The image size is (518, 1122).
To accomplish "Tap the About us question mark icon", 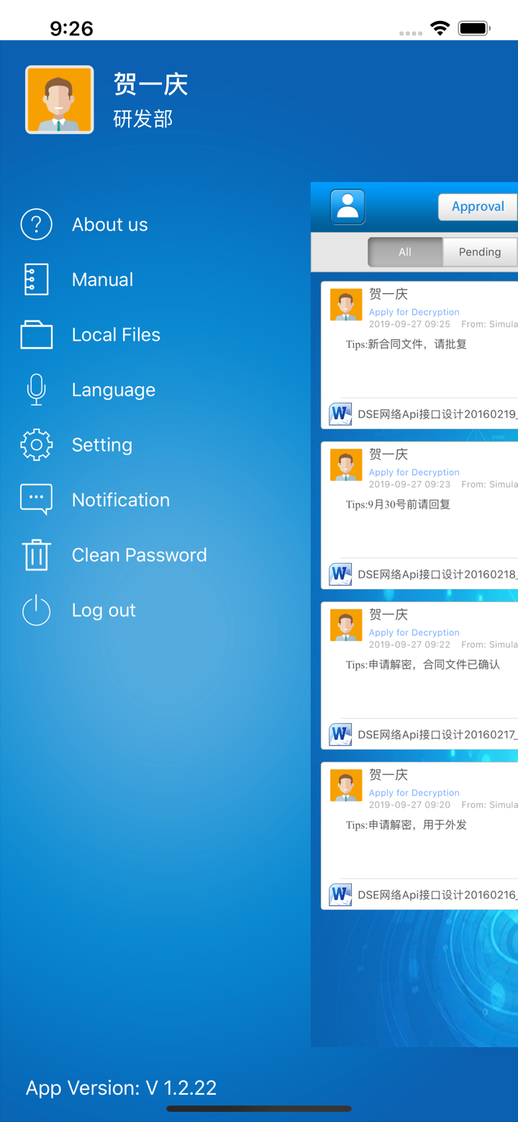I will [x=37, y=225].
